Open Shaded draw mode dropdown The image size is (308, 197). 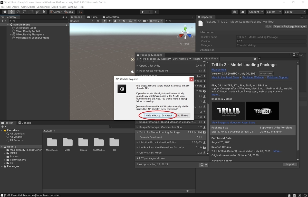(x=82, y=21)
